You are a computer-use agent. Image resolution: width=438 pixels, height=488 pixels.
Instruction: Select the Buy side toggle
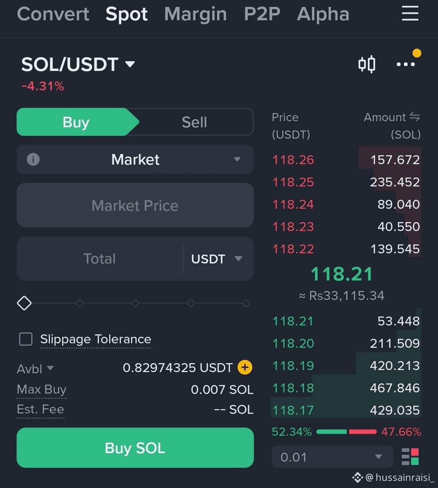(76, 122)
